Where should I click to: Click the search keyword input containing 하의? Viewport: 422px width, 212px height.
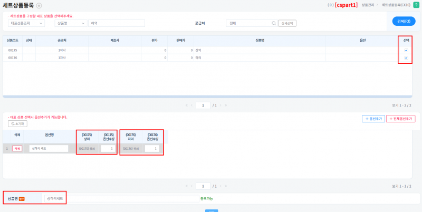pyautogui.click(x=117, y=23)
